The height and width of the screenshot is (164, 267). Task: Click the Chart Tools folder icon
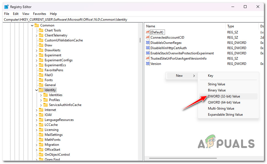coord(41,30)
